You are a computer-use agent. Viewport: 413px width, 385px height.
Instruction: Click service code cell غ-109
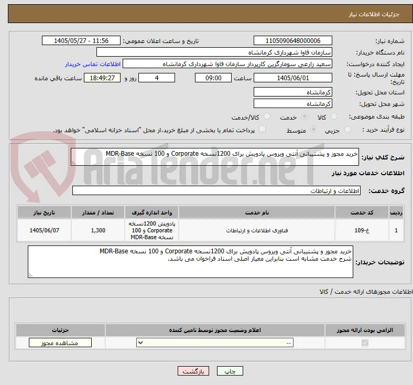362,230
